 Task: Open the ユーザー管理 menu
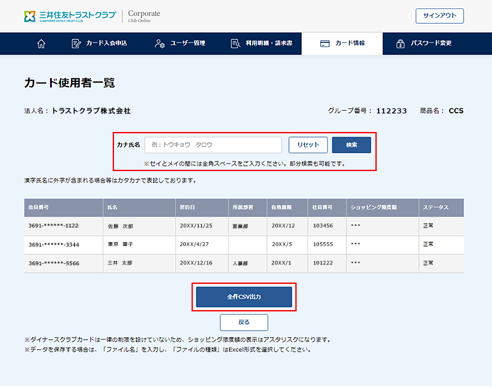tap(180, 44)
